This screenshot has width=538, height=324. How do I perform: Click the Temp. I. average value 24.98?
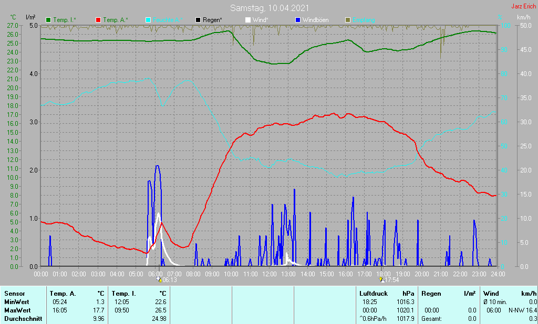159,319
